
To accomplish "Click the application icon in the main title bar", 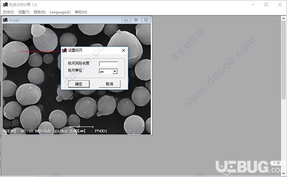I will [x=5, y=4].
